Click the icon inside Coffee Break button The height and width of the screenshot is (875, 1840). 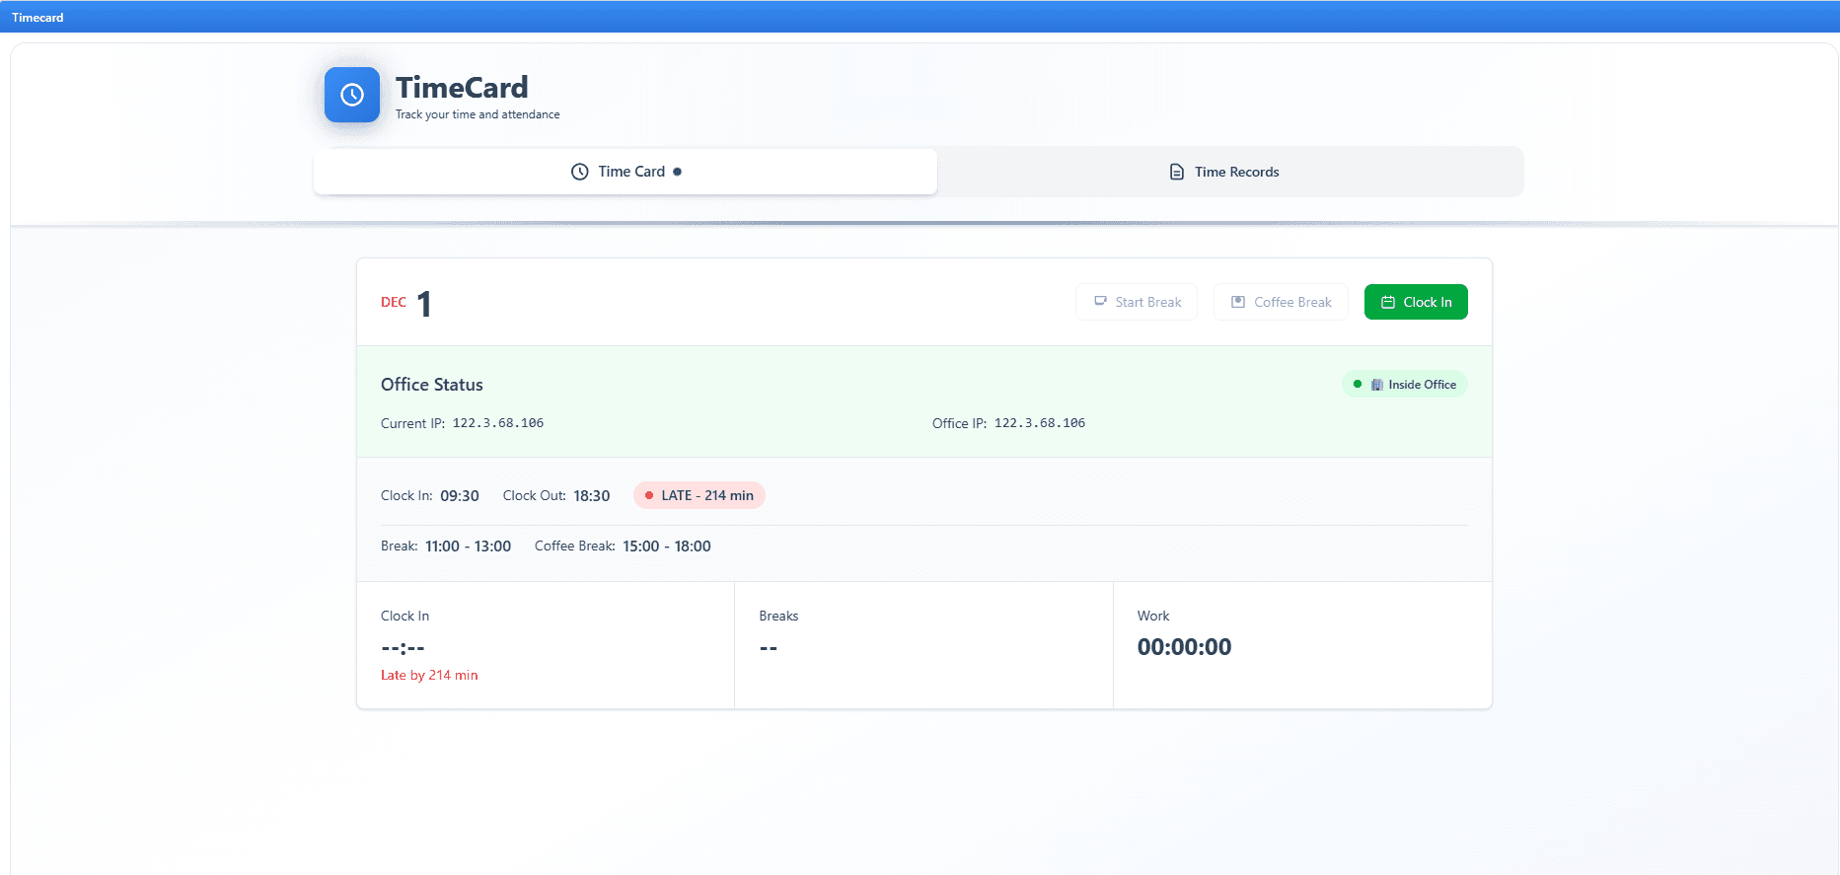click(x=1238, y=302)
